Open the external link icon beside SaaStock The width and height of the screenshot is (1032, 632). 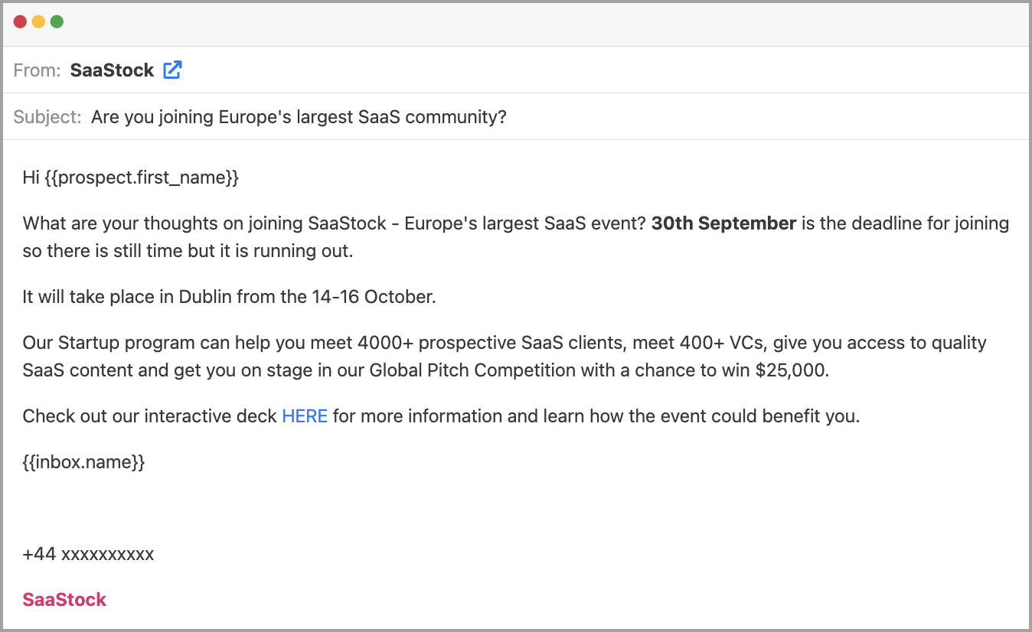point(173,70)
